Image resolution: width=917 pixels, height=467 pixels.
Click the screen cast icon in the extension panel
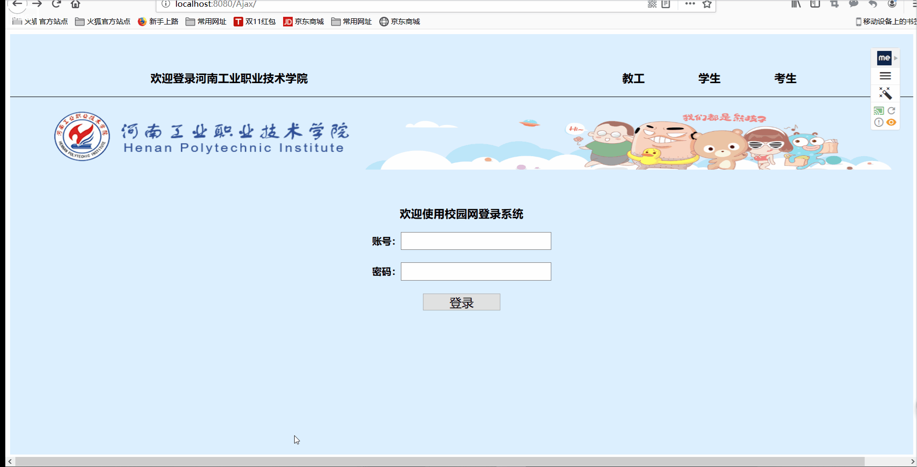879,111
